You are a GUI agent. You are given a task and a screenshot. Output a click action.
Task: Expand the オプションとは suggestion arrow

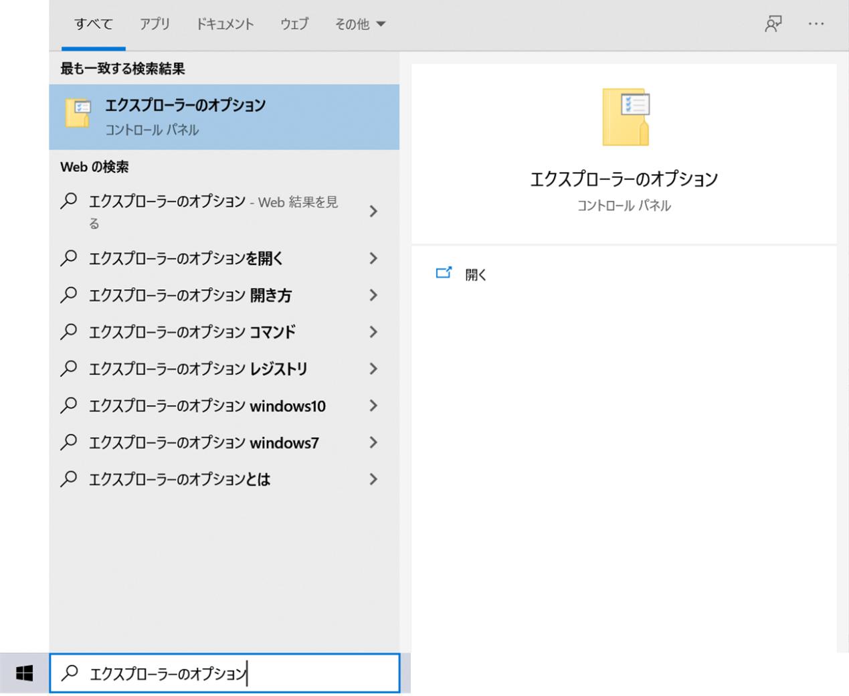[373, 479]
